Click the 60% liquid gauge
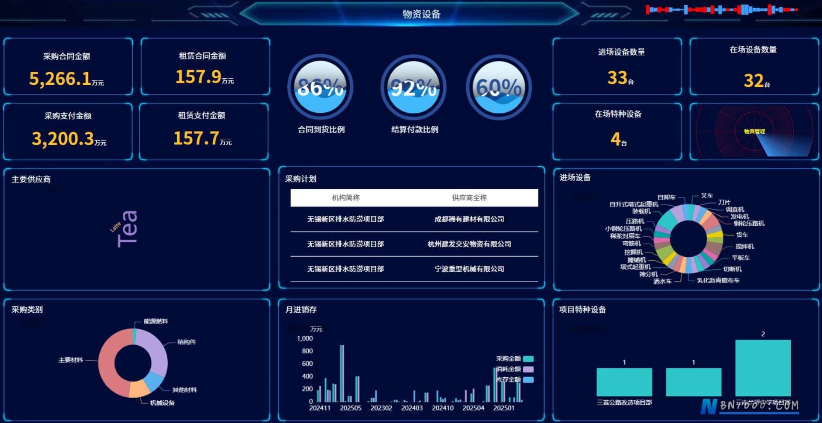This screenshot has height=423, width=822. 499,87
